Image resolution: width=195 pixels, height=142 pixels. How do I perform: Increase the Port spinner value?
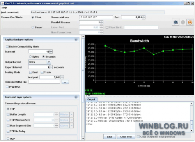pos(144,16)
